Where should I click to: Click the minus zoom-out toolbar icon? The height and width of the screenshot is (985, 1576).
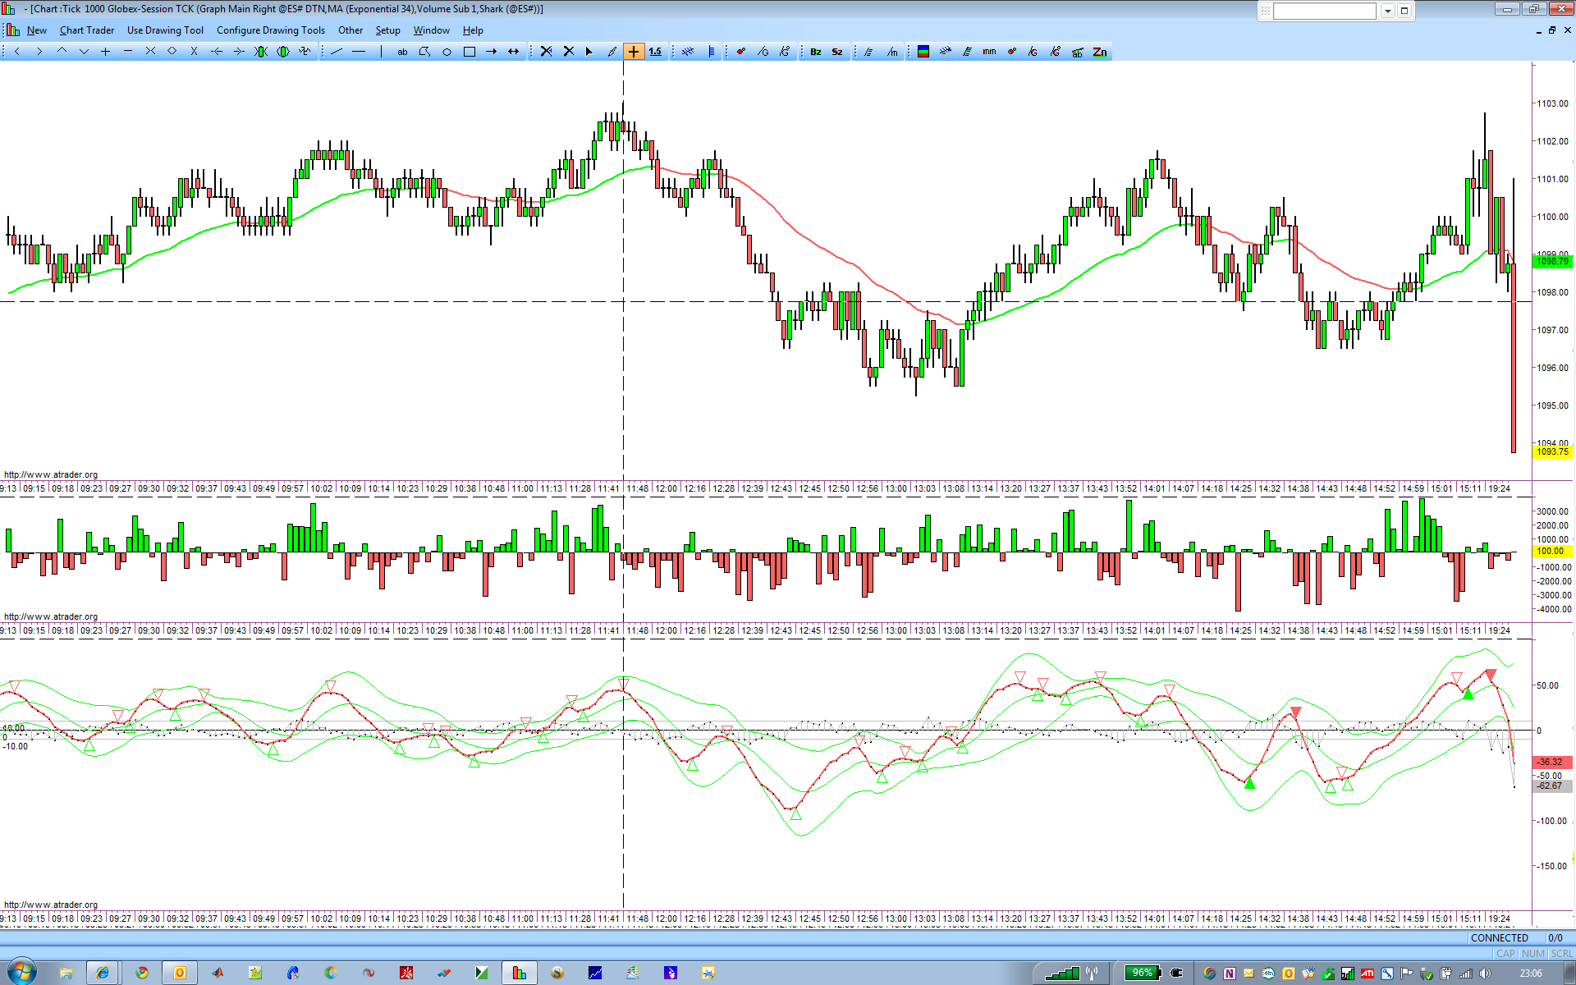pyautogui.click(x=128, y=52)
